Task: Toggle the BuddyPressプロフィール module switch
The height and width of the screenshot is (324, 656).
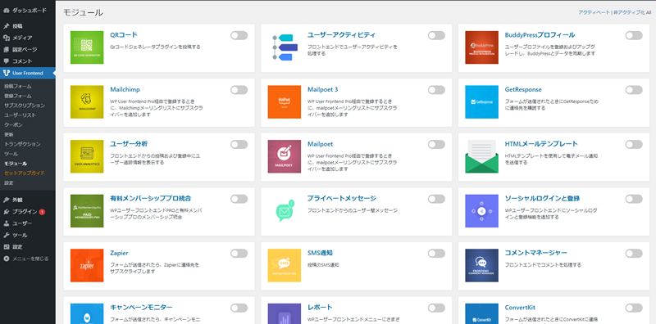Action: pos(634,35)
